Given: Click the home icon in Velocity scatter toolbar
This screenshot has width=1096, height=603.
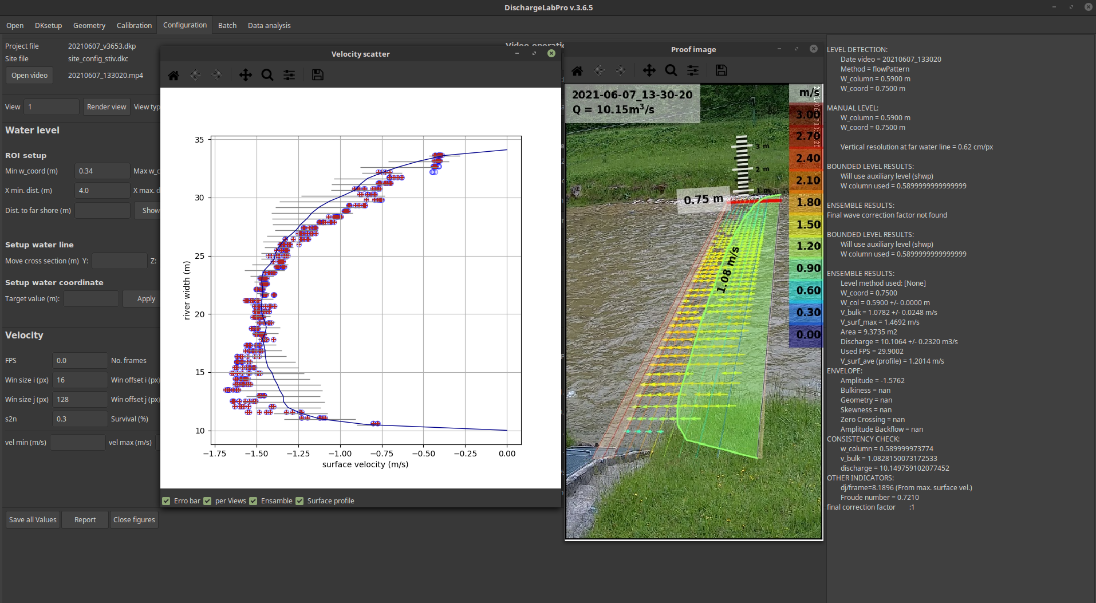Looking at the screenshot, I should (174, 75).
